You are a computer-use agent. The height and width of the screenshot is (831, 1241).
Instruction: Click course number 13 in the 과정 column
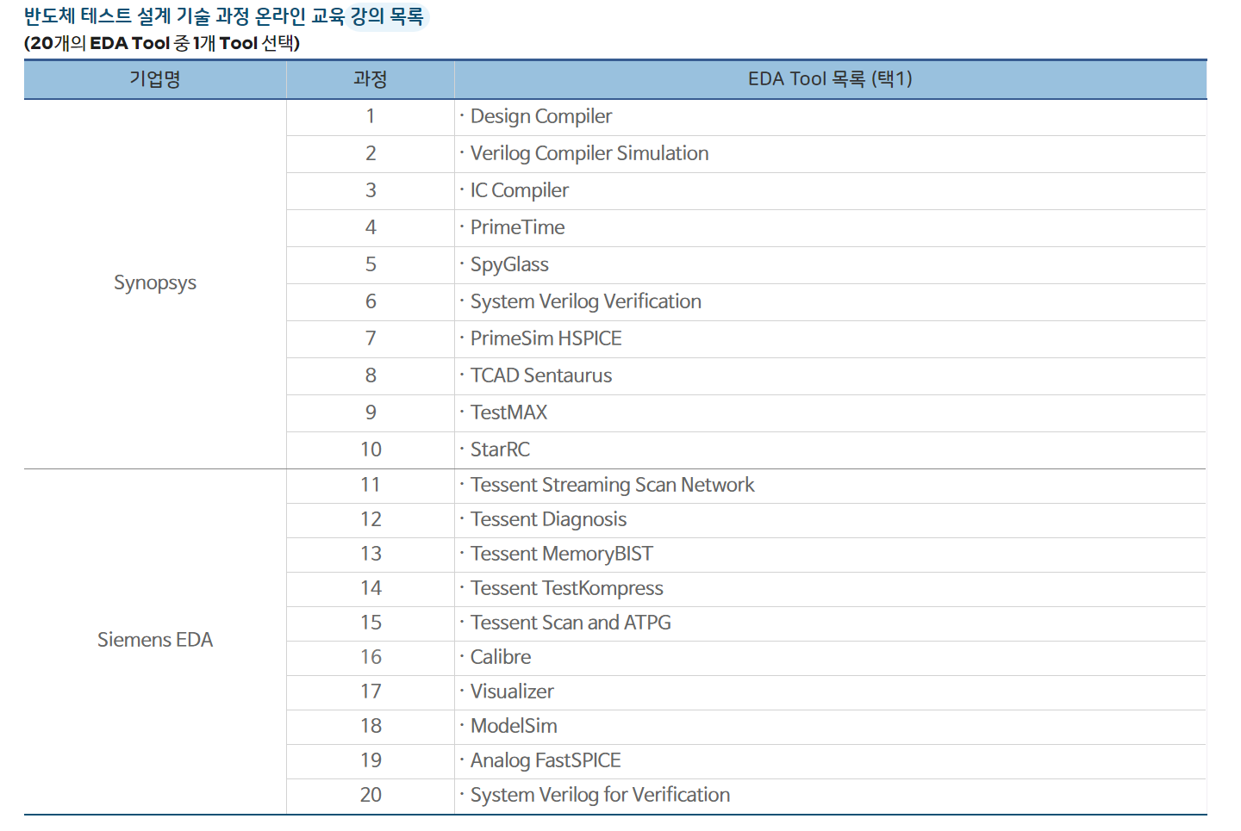(371, 554)
